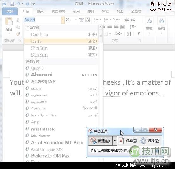Toggle show paragraph marks icon
This screenshot has height=169, width=175.
pyautogui.click(x=139, y=34)
